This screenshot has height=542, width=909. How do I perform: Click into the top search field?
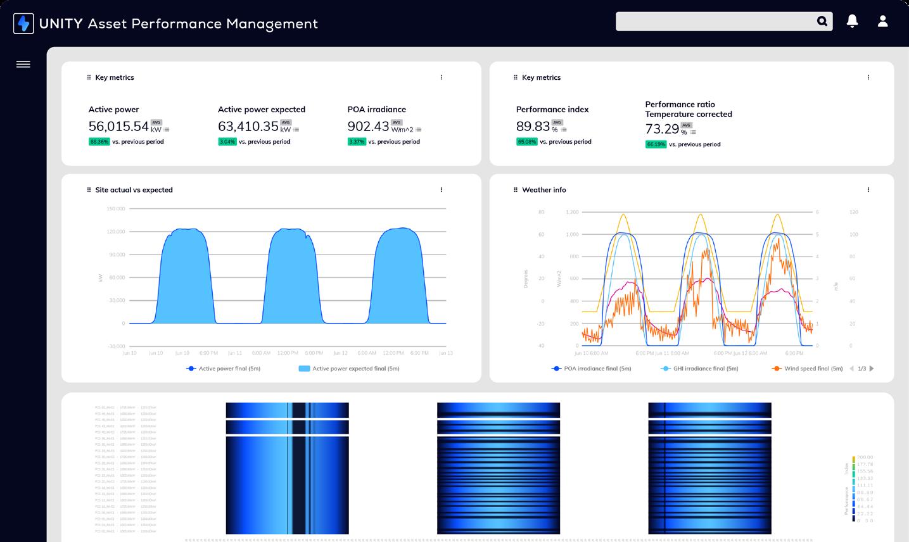724,22
